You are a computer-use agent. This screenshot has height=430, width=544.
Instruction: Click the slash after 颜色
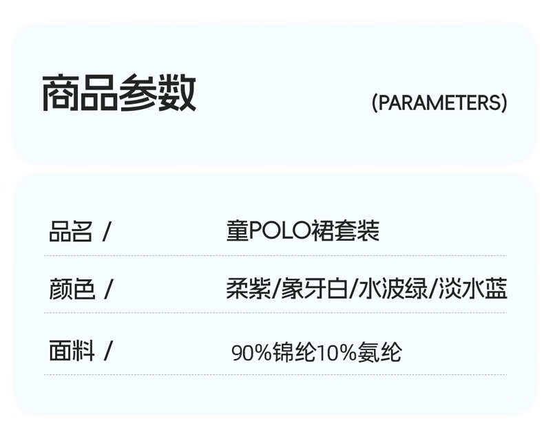(108, 290)
